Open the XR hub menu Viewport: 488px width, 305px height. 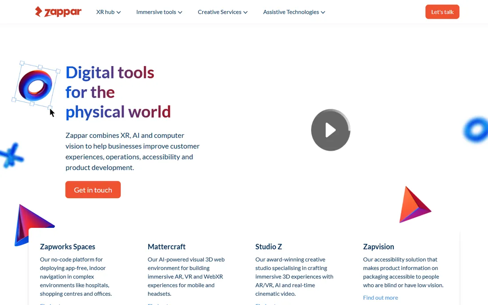(x=108, y=12)
